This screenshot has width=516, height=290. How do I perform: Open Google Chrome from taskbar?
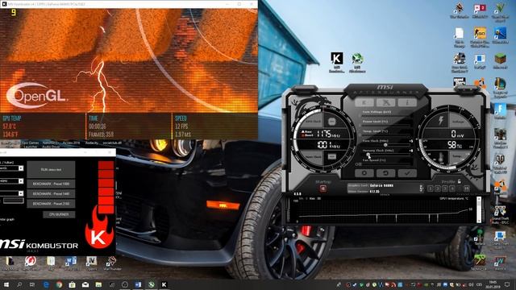(59, 284)
